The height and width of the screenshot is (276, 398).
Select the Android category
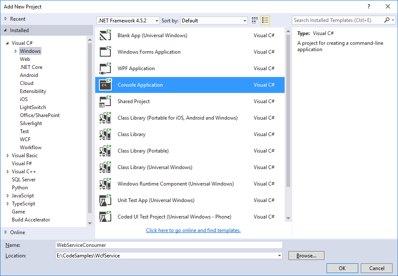pyautogui.click(x=29, y=75)
